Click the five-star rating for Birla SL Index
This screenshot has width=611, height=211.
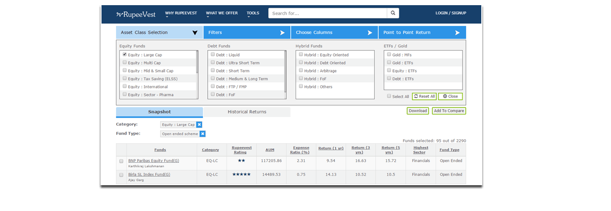coord(242,174)
